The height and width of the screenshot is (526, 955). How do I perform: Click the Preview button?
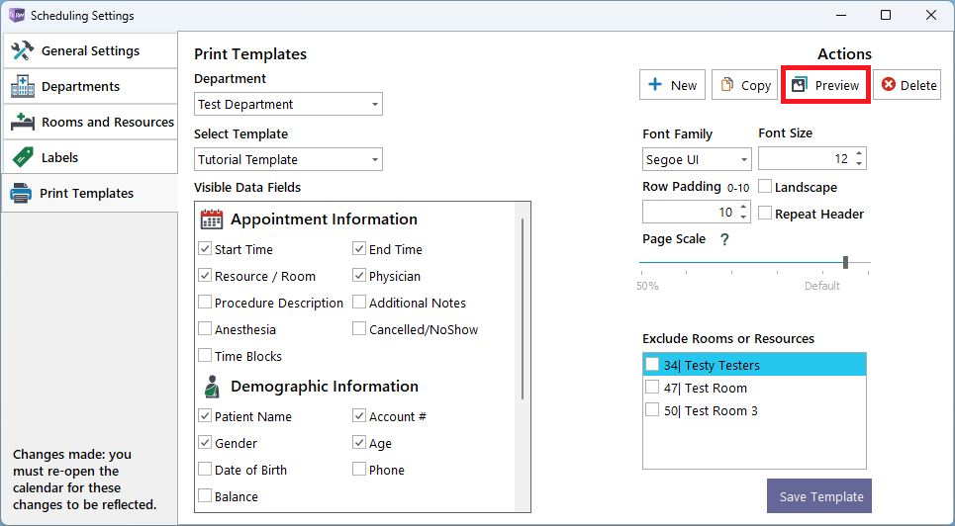click(x=826, y=85)
